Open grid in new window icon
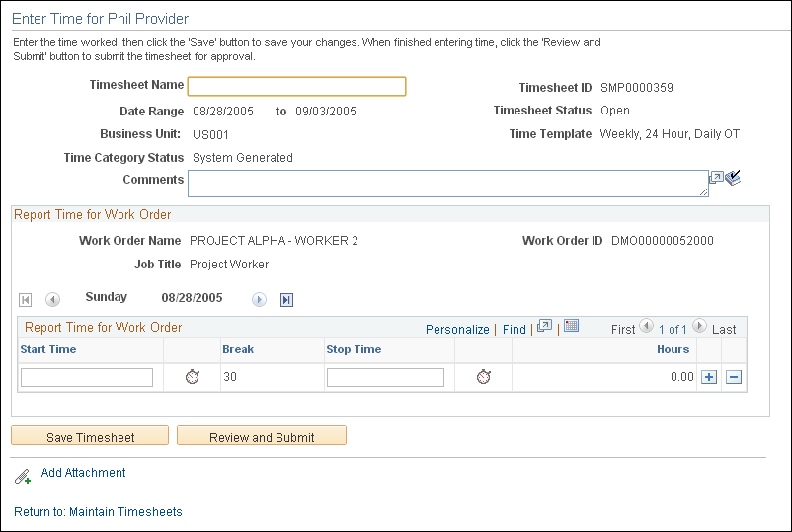The height and width of the screenshot is (532, 792). coord(544,326)
